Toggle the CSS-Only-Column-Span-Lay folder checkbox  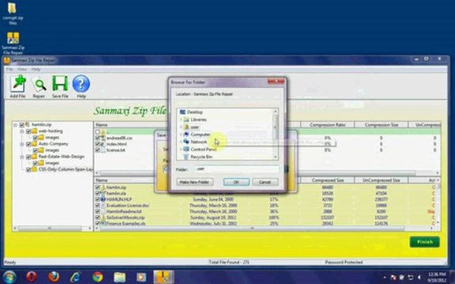tap(28, 170)
